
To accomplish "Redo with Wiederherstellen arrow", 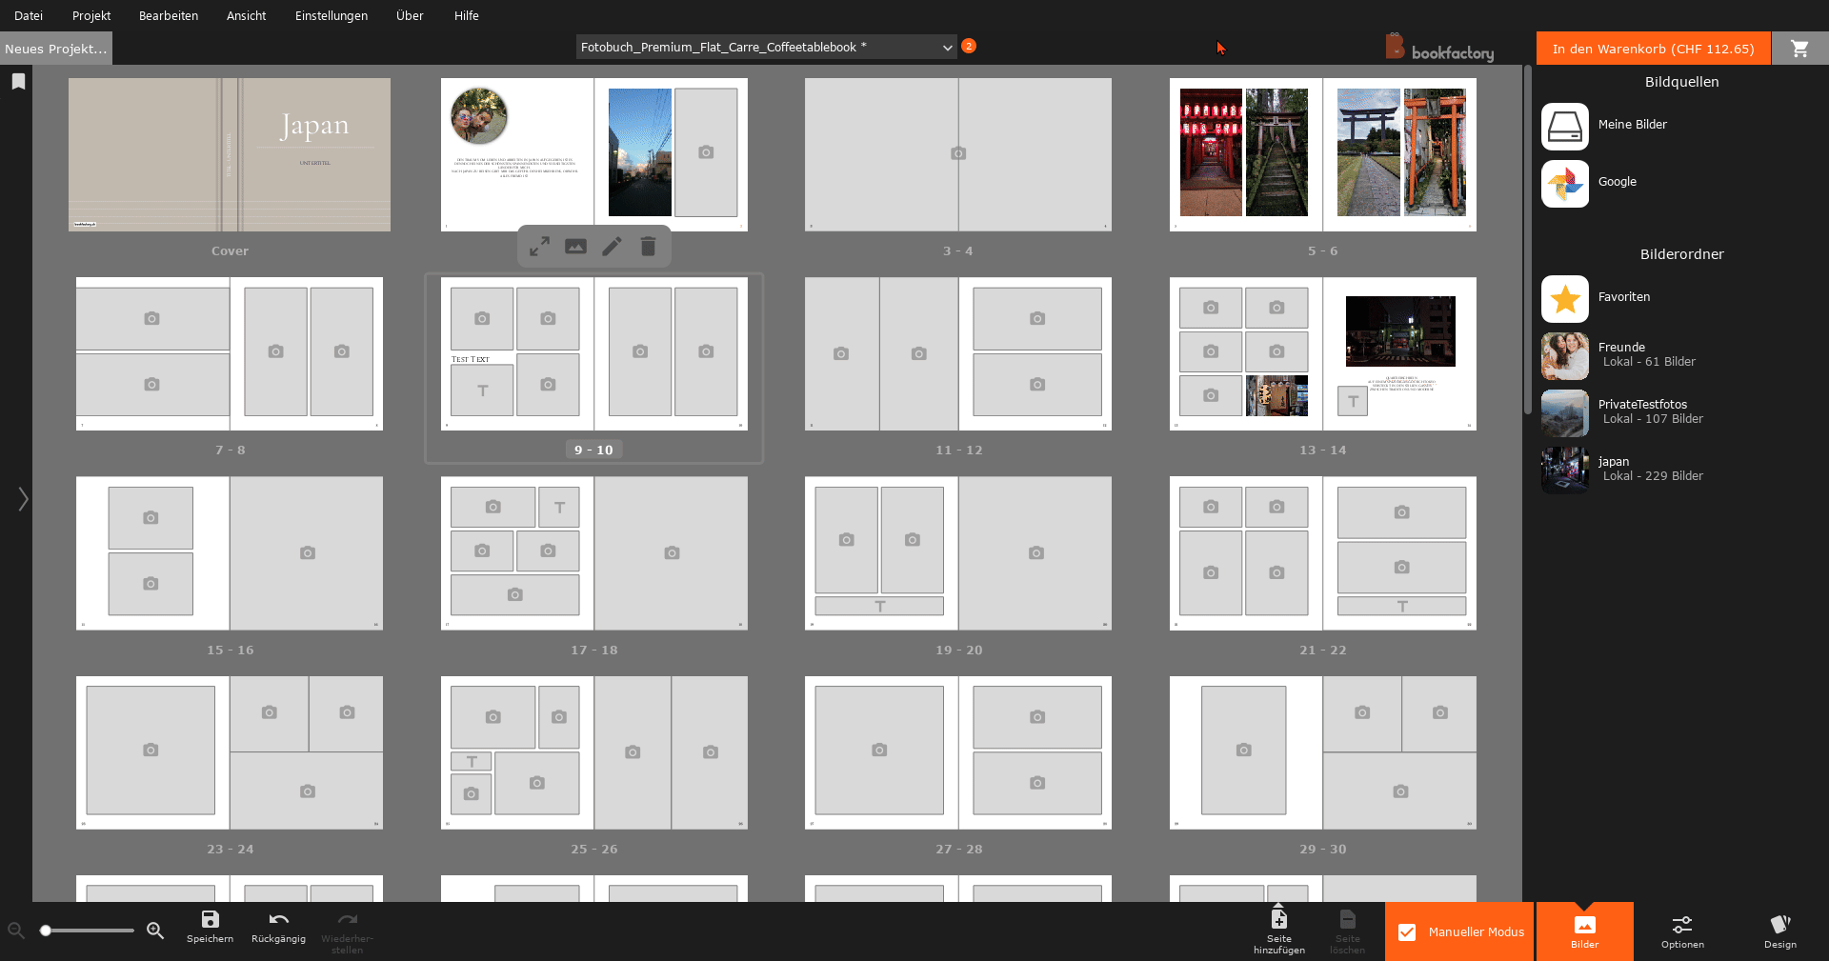I will pos(347,931).
